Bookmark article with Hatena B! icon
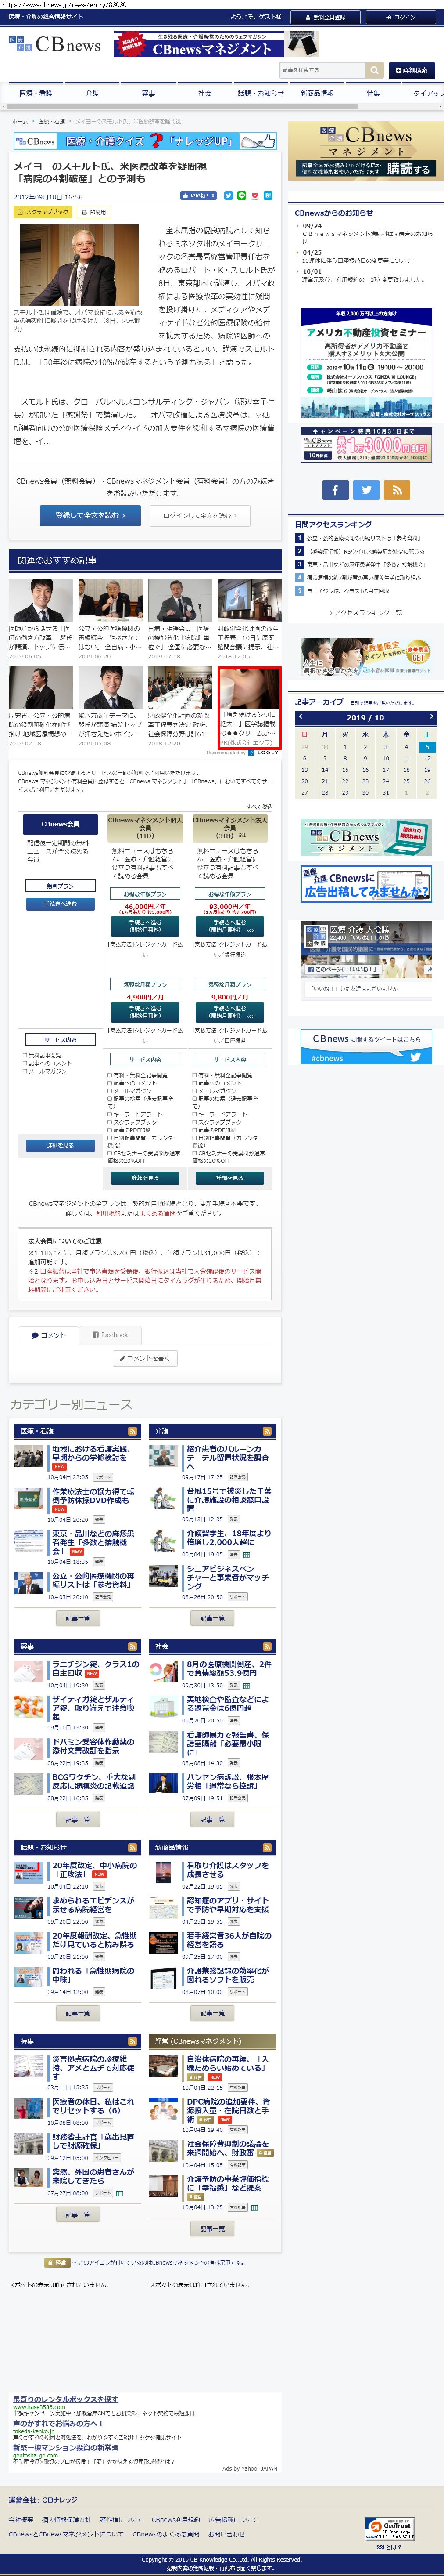The width and height of the screenshot is (444, 2576). [x=267, y=196]
